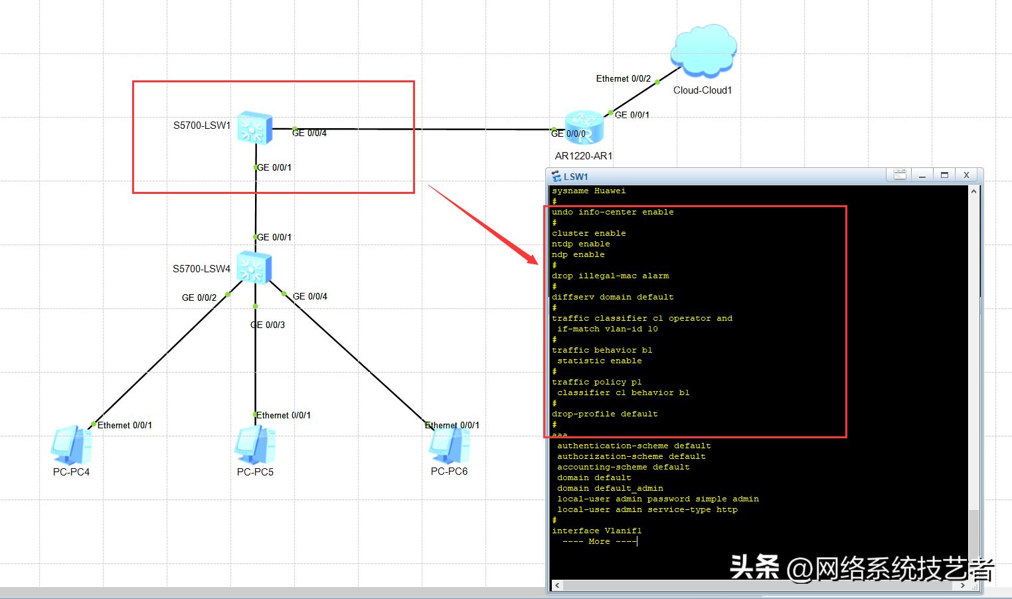Click the PC-PC4 label
Screen dimensions: 1012x599
(x=71, y=472)
